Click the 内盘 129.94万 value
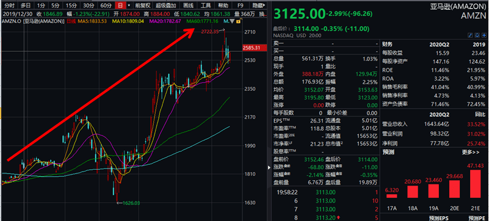 [x=366, y=74]
